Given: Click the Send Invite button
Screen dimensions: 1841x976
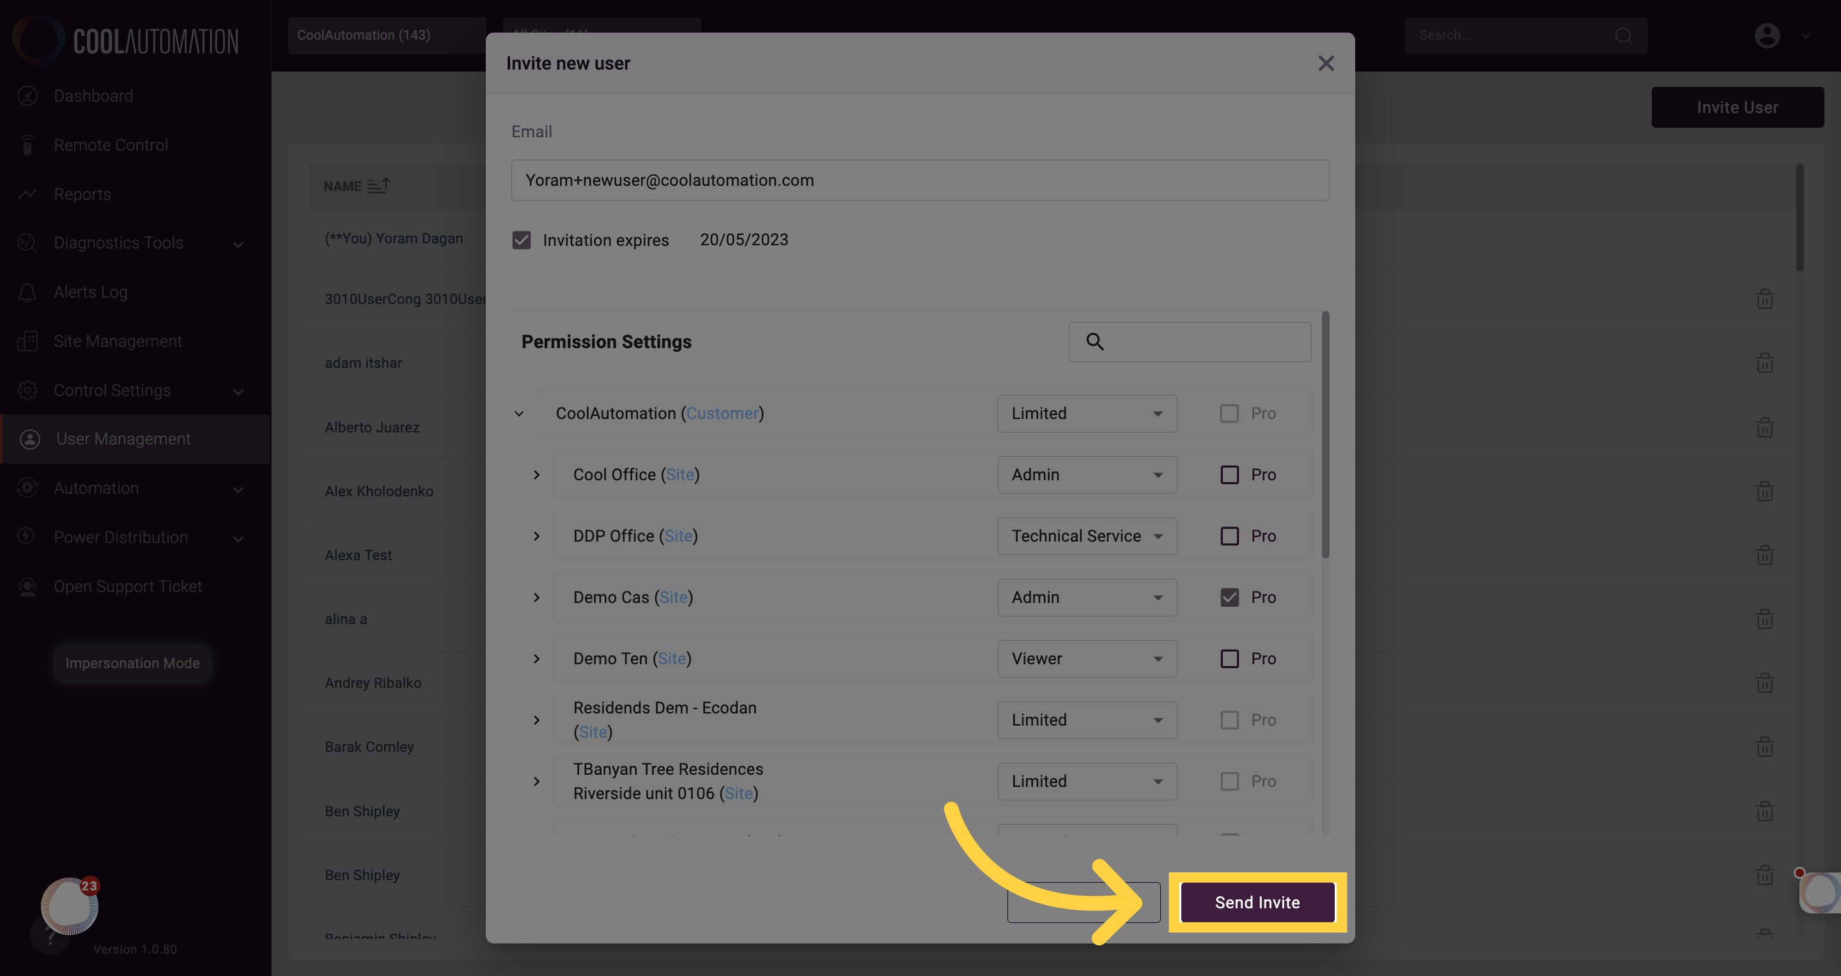Looking at the screenshot, I should (x=1257, y=903).
